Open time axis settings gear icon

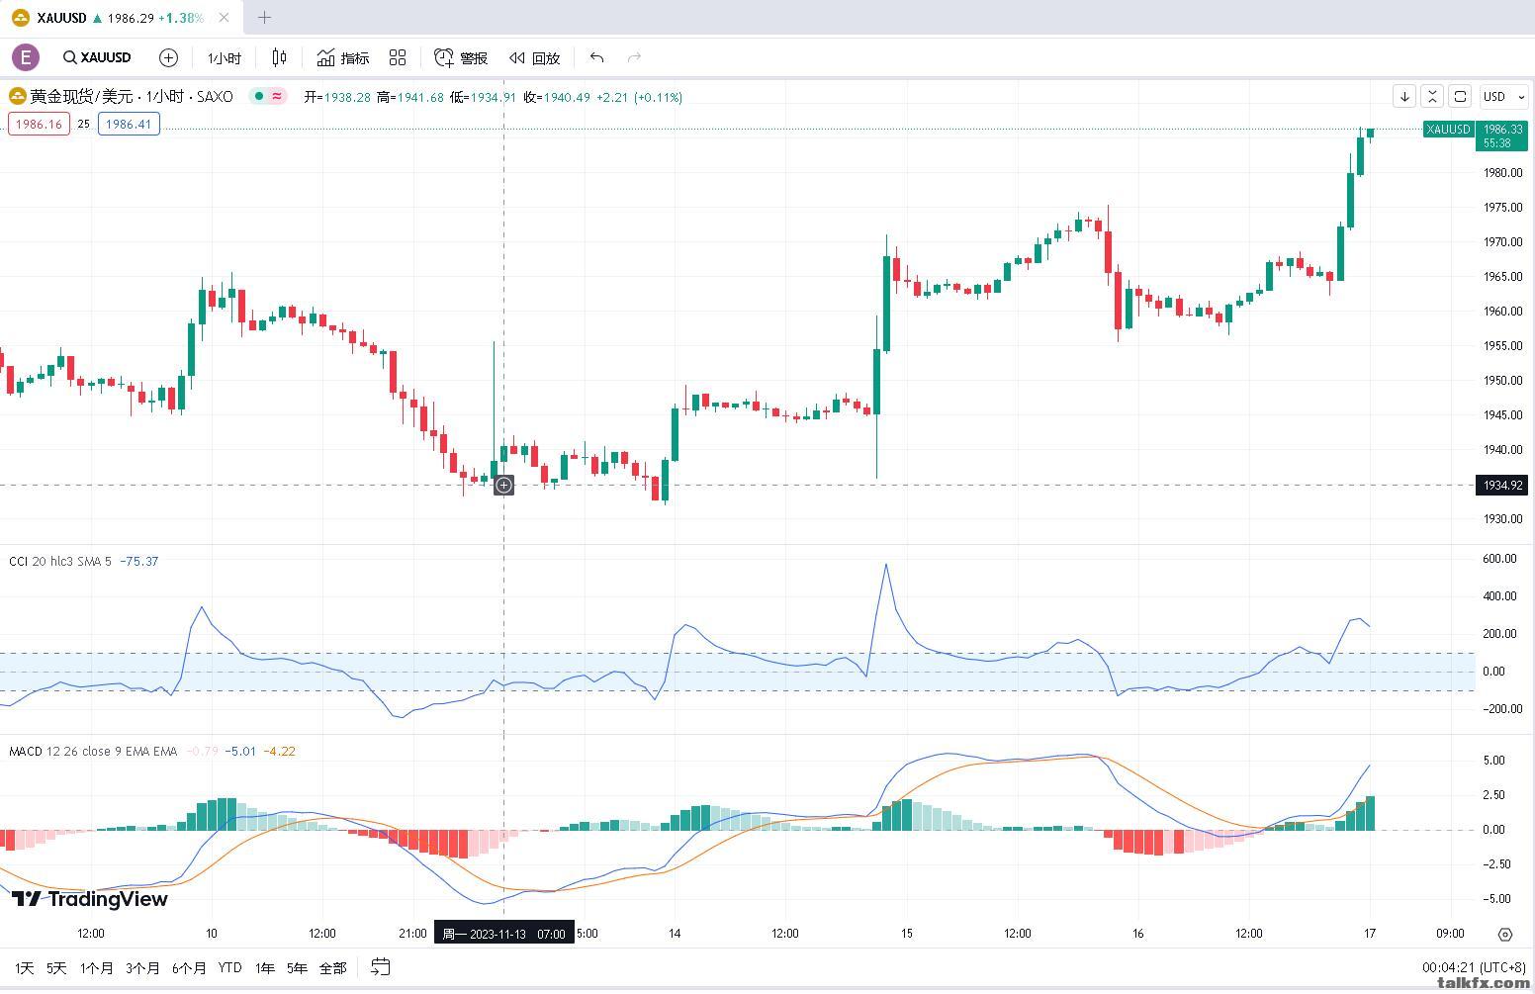pos(1505,934)
